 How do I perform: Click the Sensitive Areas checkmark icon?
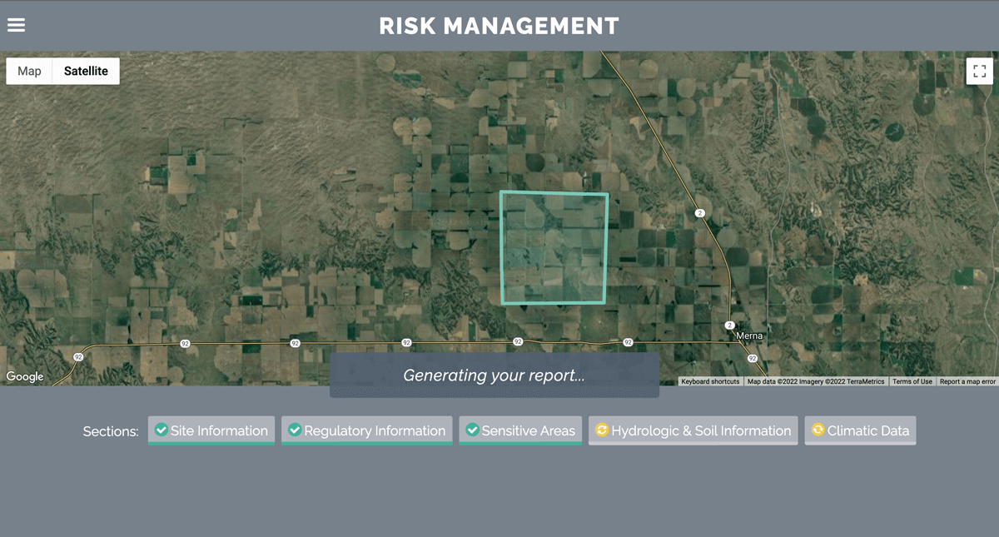(472, 430)
